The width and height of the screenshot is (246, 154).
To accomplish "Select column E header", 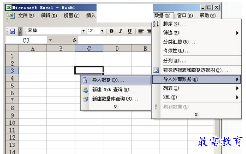I will tap(141, 49).
